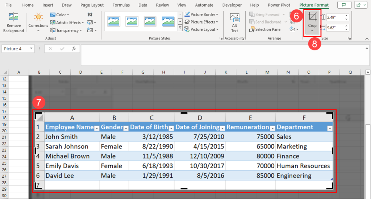This screenshot has height=199, width=371.
Task: Select worksheet column A header
Action: click(x=18, y=72)
